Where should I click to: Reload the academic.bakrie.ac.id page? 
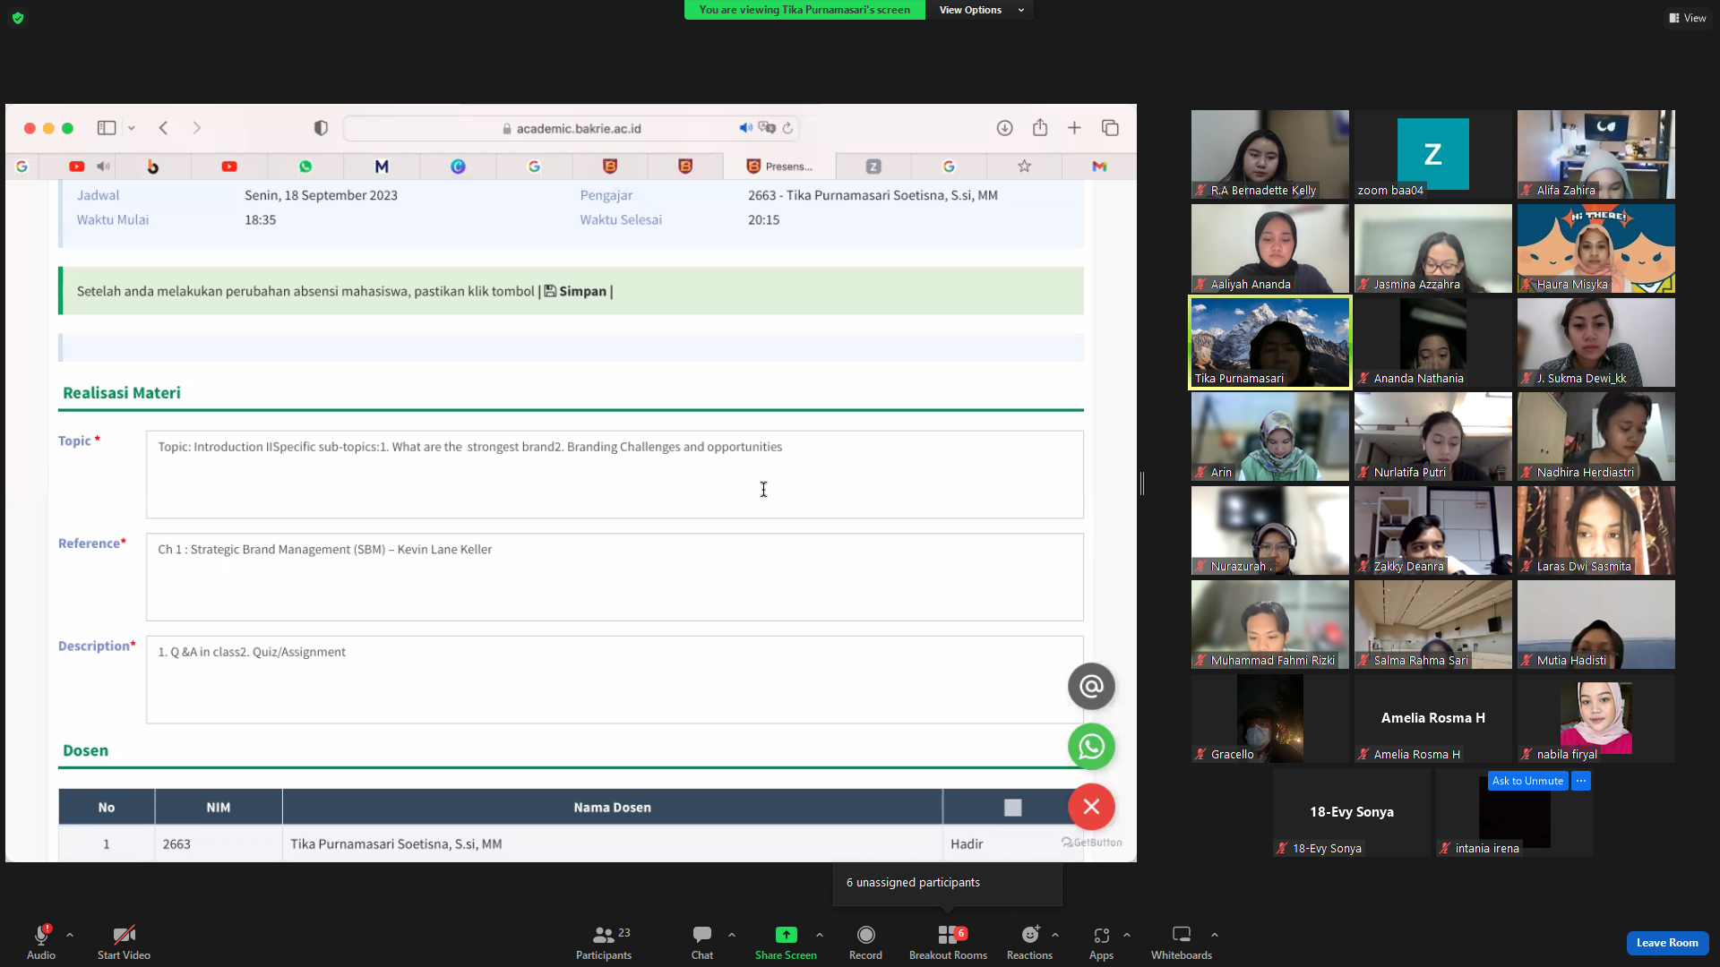pos(787,128)
